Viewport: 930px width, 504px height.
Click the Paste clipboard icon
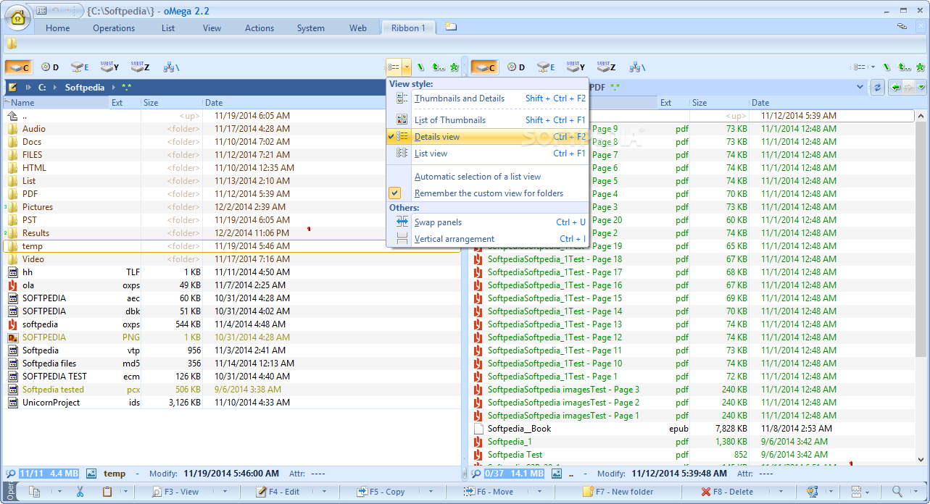107,492
